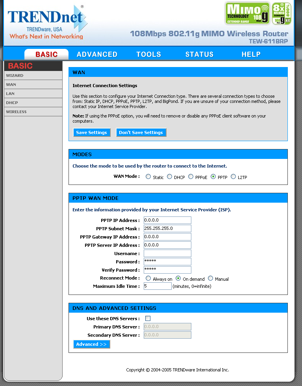
Task: Click the Copyright TRENDware International text
Action: 178,370
